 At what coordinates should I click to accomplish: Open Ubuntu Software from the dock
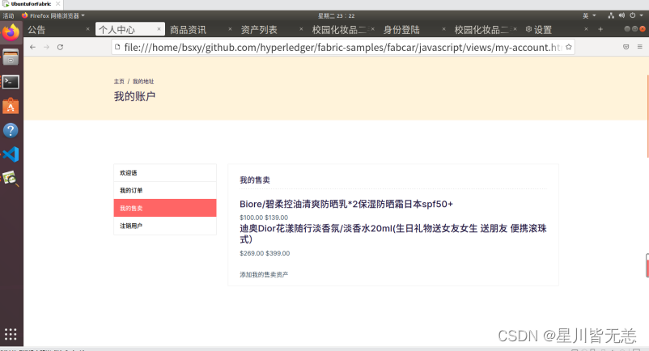tap(11, 106)
